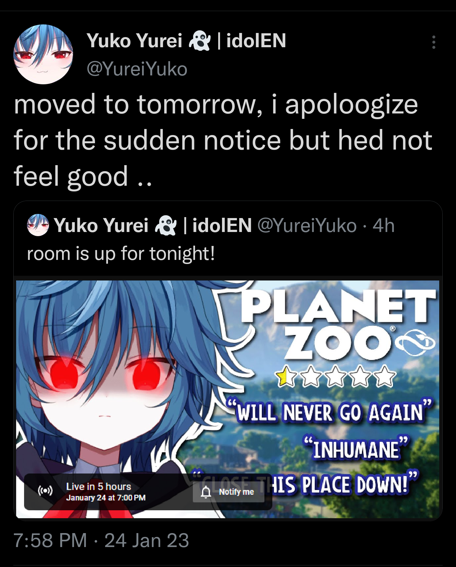Open quoted tweet text 'room is up for tonight!'

click(x=121, y=254)
